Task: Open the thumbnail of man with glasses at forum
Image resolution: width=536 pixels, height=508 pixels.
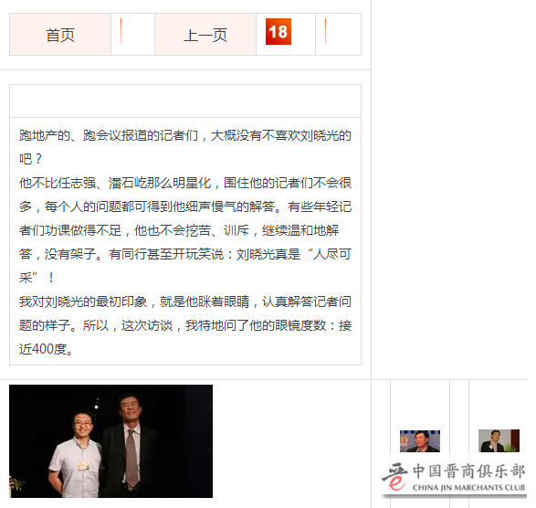Action: pyautogui.click(x=420, y=441)
